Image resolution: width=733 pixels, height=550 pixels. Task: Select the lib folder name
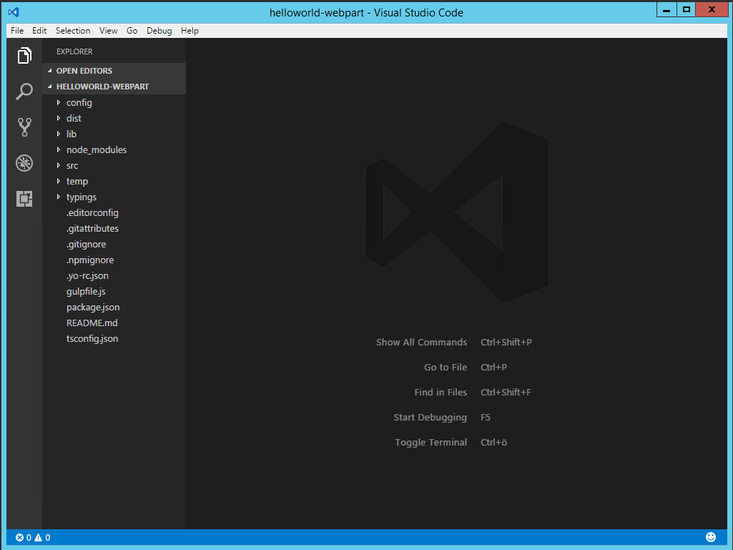pyautogui.click(x=71, y=134)
